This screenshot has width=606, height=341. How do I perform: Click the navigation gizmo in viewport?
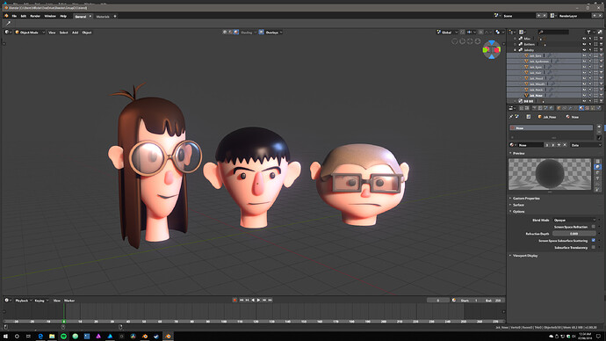point(492,49)
